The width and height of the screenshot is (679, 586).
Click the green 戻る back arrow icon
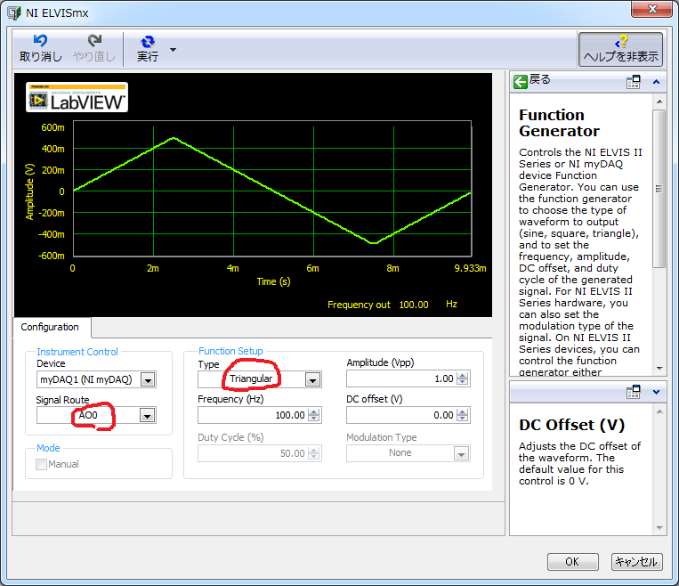pos(520,81)
